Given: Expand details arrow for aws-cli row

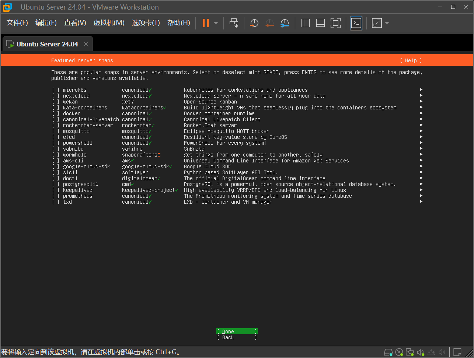Looking at the screenshot, I should [x=421, y=160].
